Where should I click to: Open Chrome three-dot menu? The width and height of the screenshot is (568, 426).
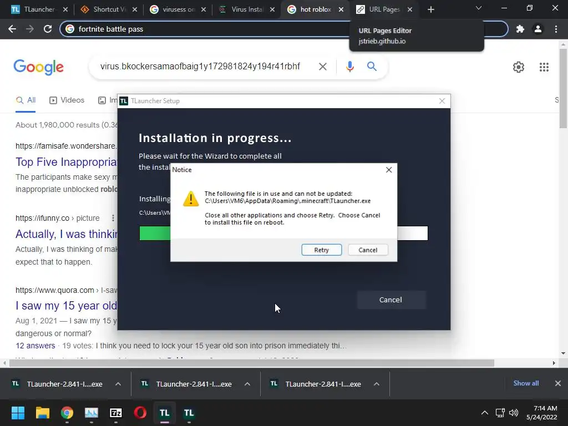(x=556, y=29)
